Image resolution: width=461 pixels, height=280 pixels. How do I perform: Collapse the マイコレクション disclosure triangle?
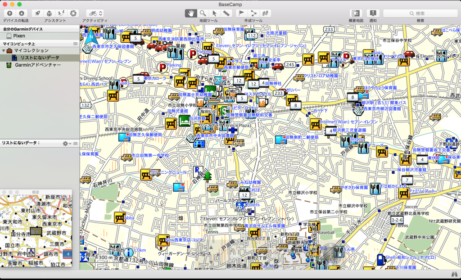pos(4,50)
